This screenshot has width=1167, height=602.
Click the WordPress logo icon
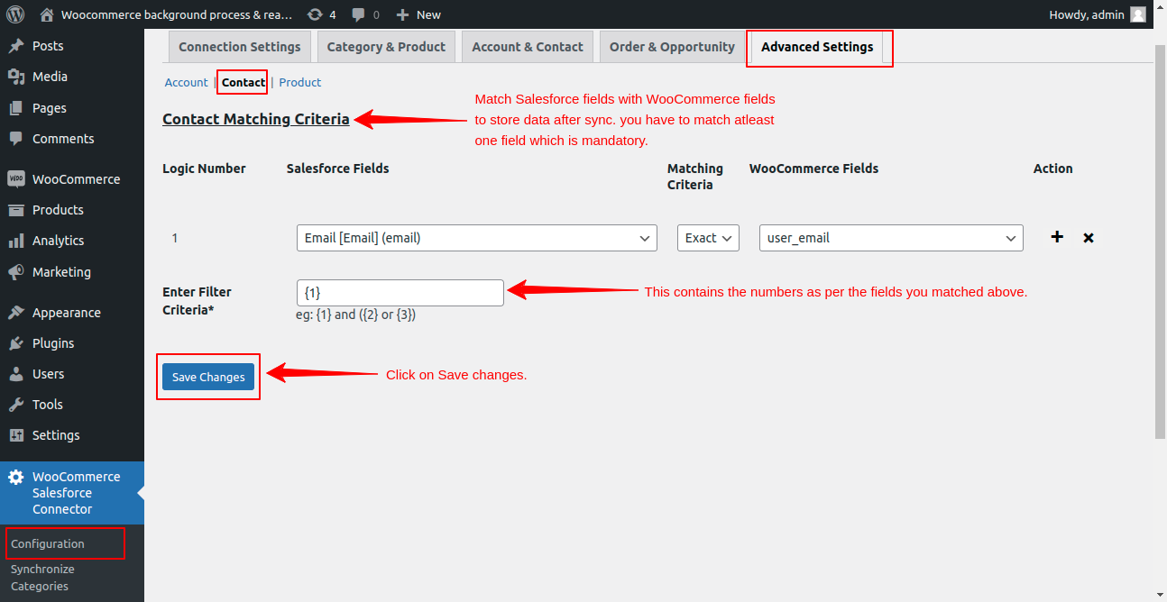point(15,14)
